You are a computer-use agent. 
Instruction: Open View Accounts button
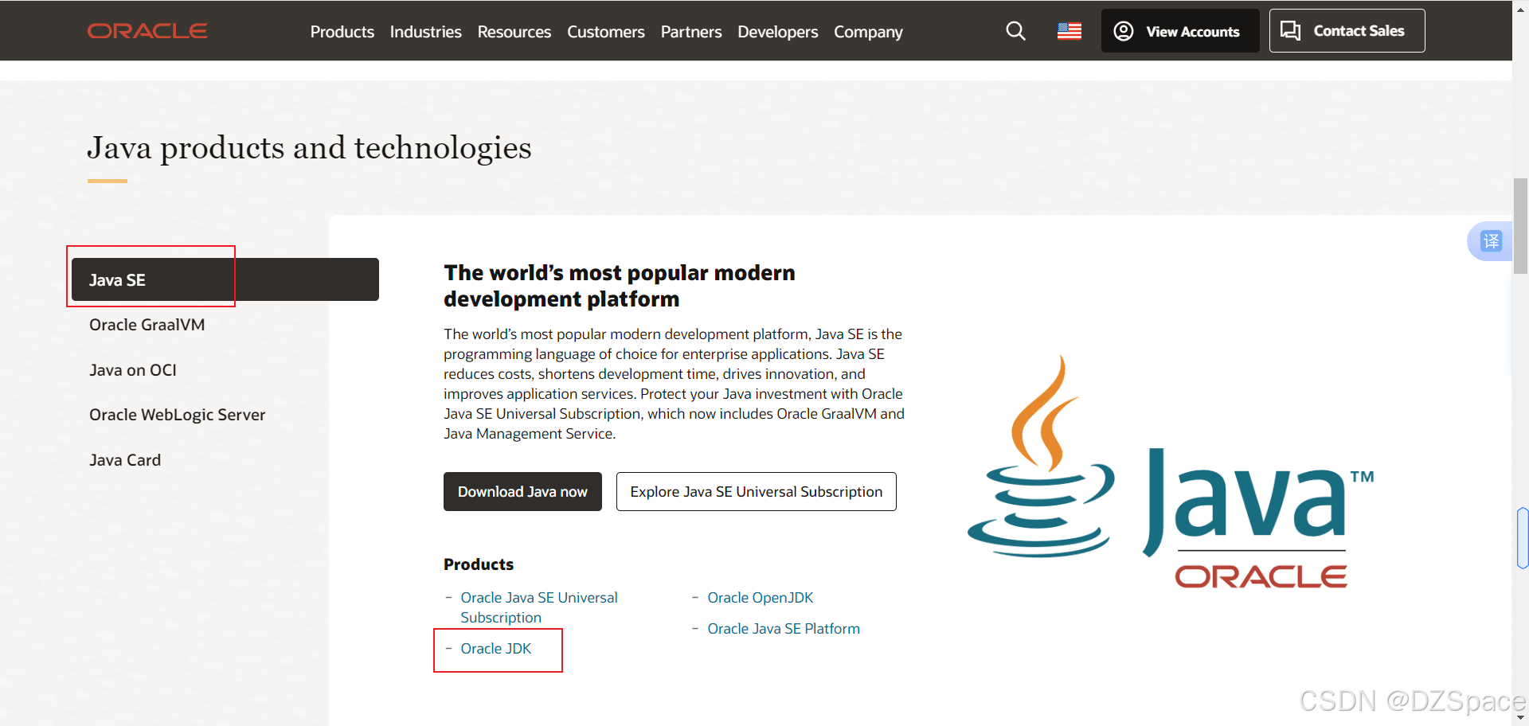[1179, 31]
